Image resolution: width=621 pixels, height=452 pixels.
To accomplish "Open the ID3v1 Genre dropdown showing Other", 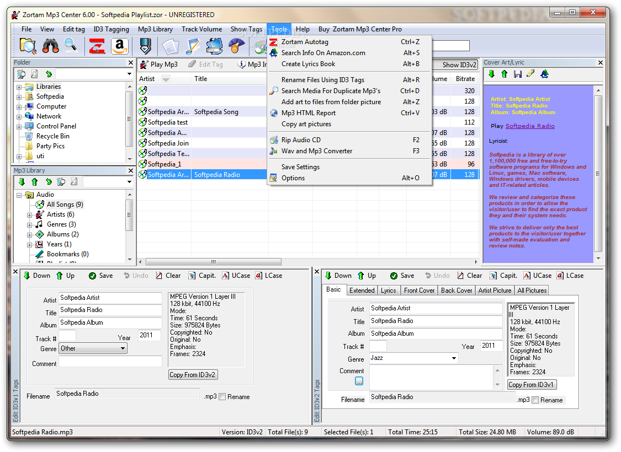I will coord(93,348).
